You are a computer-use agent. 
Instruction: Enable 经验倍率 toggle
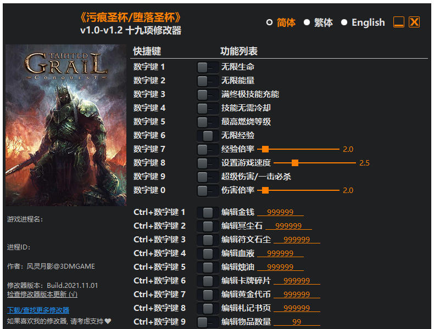coord(208,150)
